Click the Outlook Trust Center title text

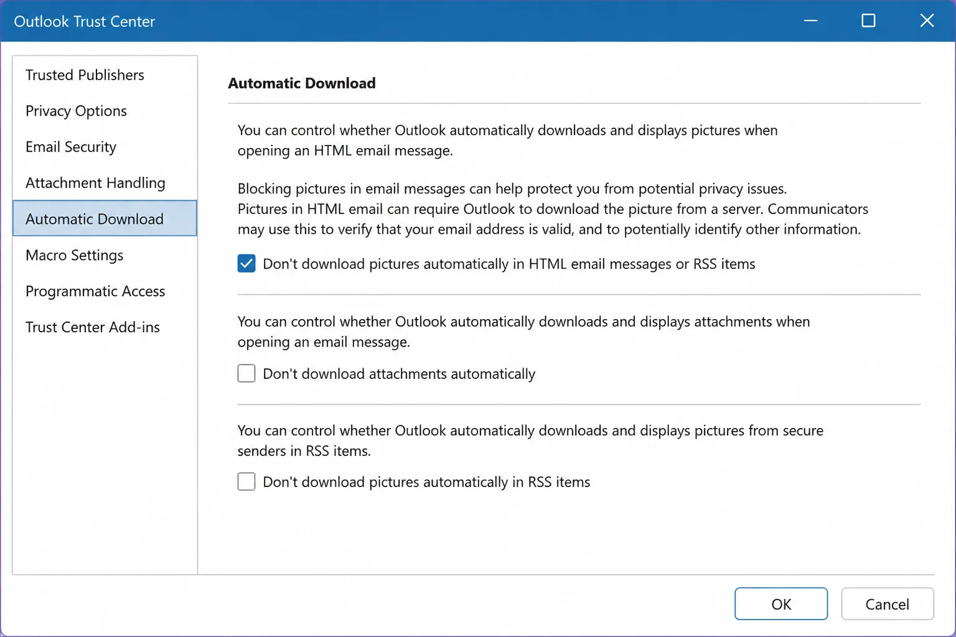[85, 21]
